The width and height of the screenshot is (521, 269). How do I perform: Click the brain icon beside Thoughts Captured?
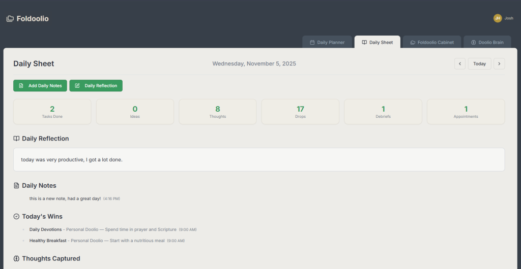click(16, 259)
